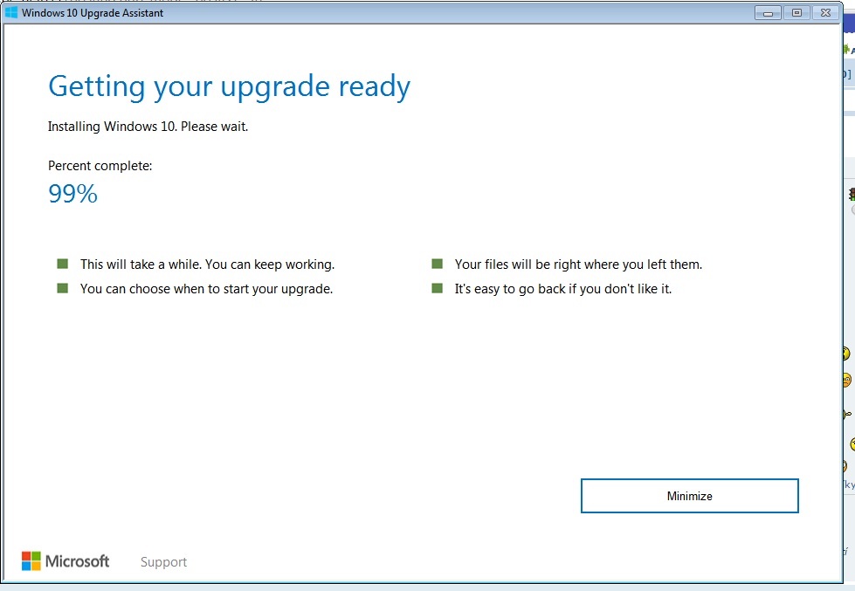Screen dimensions: 855x591
Task: Click the 'Windows 10 Upgrade Assistant' title text
Action: coord(93,12)
